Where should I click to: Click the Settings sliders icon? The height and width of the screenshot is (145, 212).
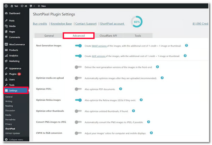(6, 90)
